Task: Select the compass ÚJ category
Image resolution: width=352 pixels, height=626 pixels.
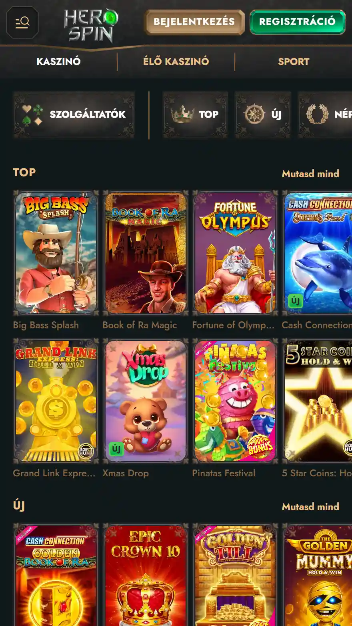Action: coord(263,114)
